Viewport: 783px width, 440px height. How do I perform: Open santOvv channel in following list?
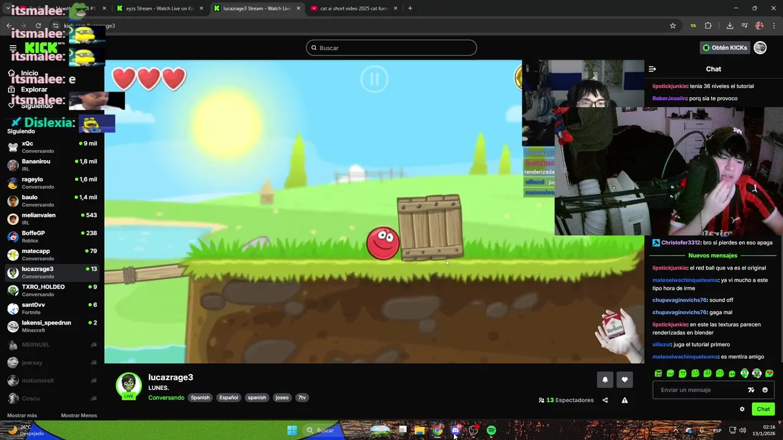(52, 308)
